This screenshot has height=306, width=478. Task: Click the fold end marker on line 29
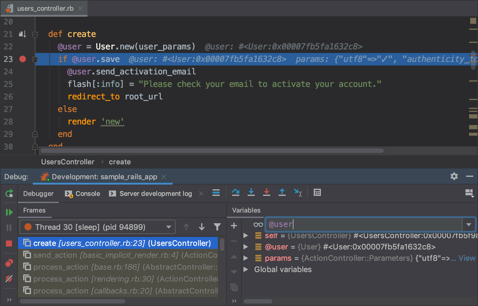(35, 134)
